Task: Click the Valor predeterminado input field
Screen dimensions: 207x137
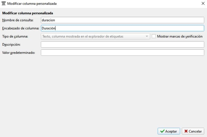Action: click(x=122, y=53)
